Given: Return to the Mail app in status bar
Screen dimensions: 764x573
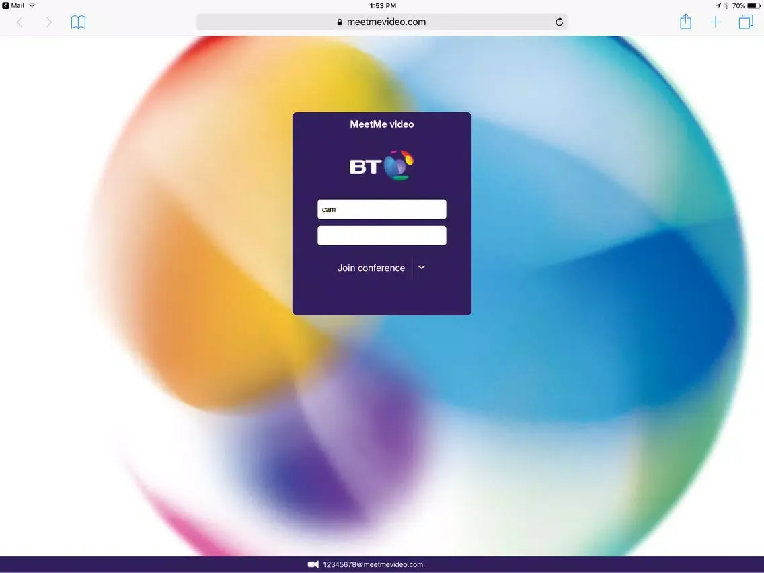Looking at the screenshot, I should (x=13, y=5).
